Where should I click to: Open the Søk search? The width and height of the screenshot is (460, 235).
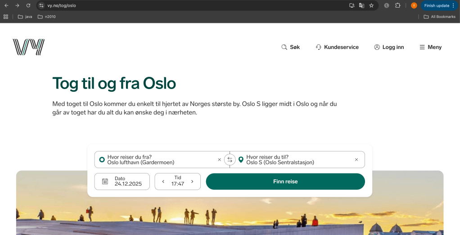pos(290,47)
